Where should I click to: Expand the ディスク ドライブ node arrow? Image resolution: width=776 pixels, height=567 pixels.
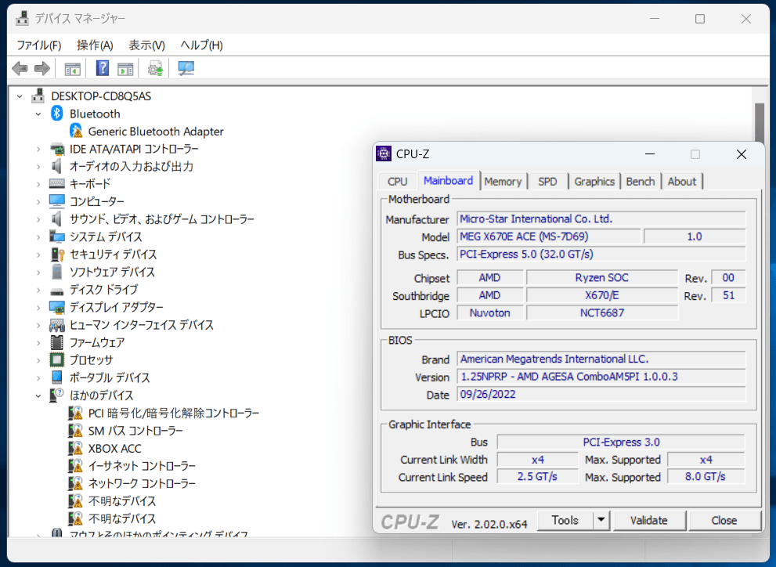pos(38,290)
